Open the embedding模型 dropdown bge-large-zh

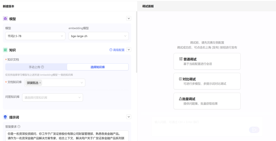coord(99,36)
